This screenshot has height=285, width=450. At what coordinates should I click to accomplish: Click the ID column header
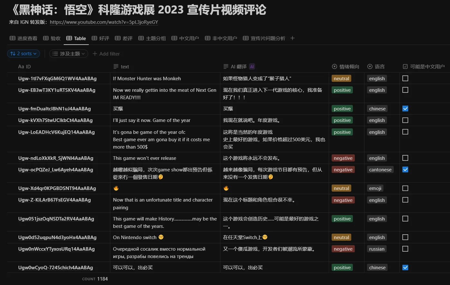[x=24, y=66]
